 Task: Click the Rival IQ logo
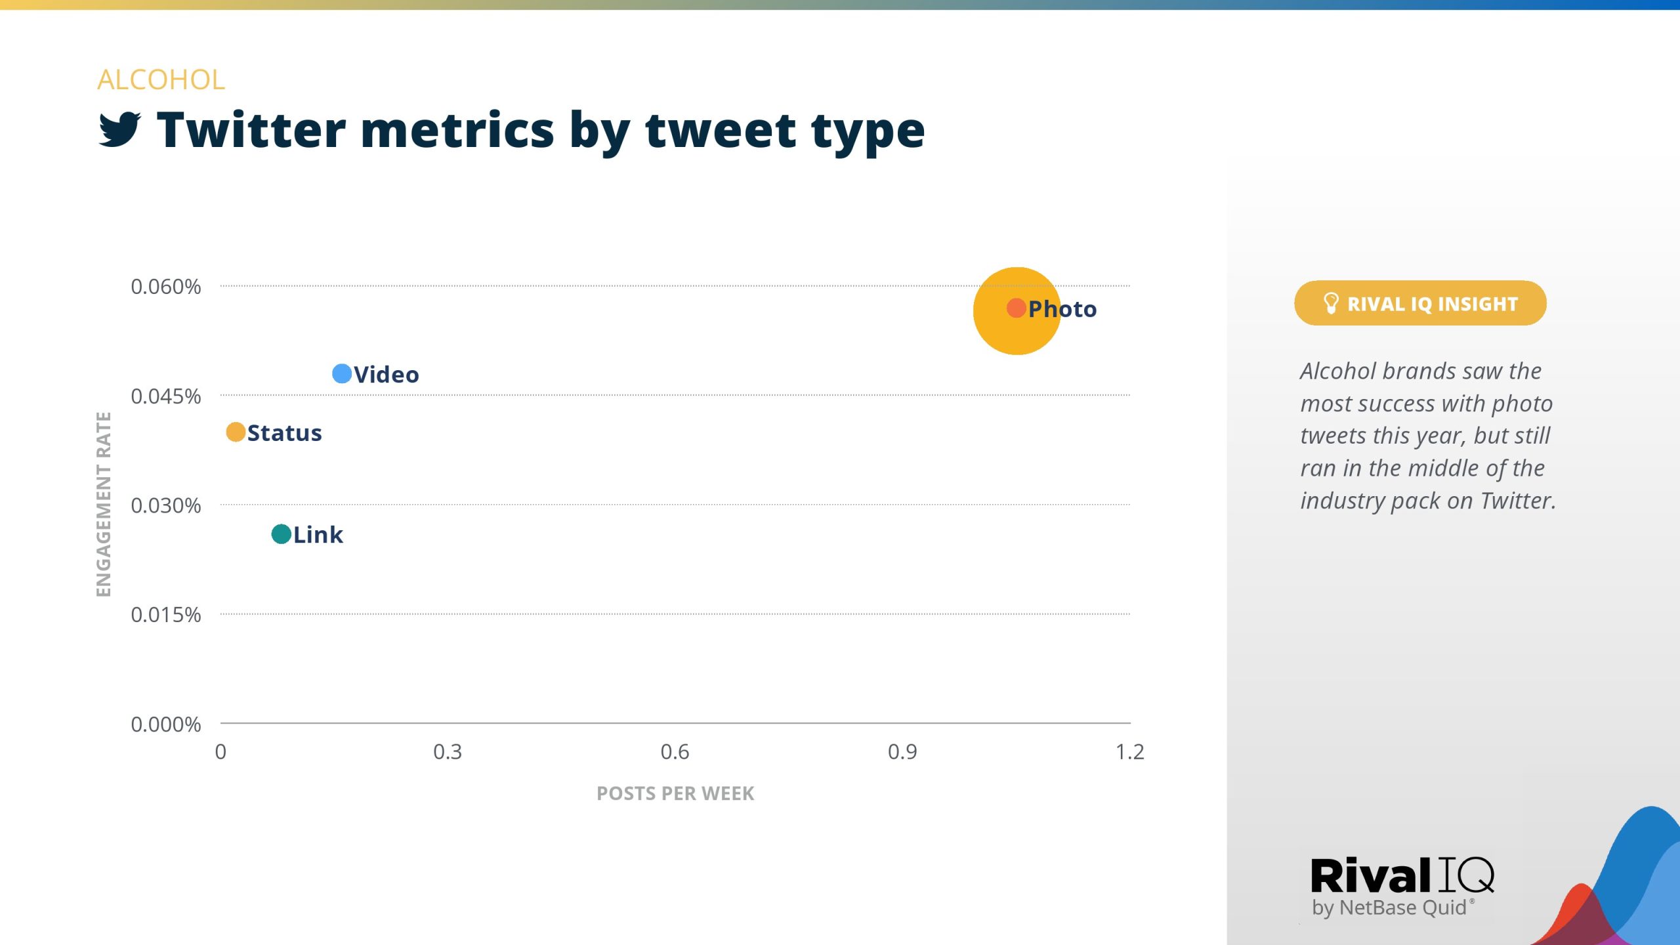1401,875
